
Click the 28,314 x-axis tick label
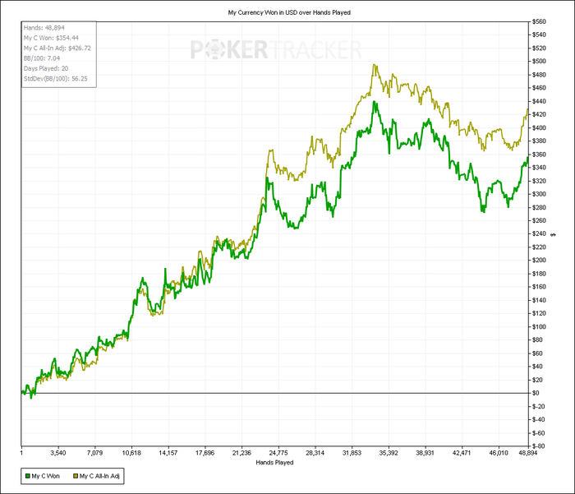tap(315, 453)
